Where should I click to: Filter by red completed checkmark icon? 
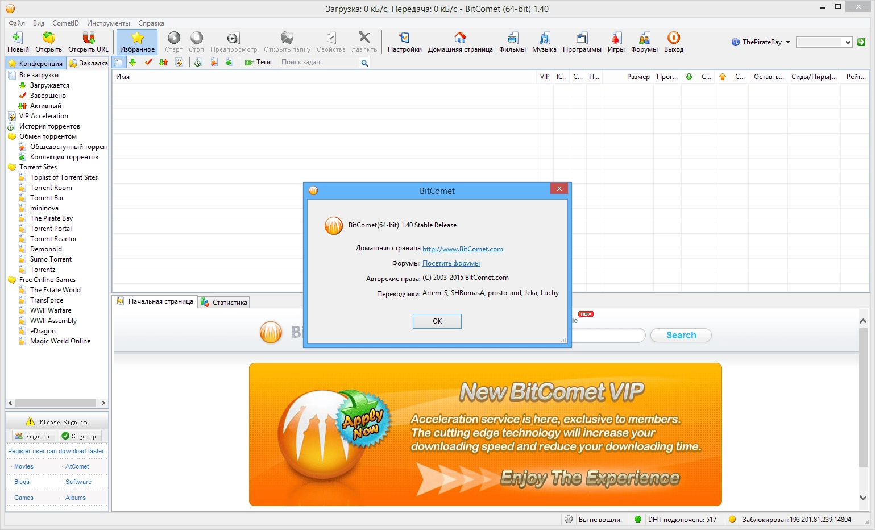click(x=148, y=62)
